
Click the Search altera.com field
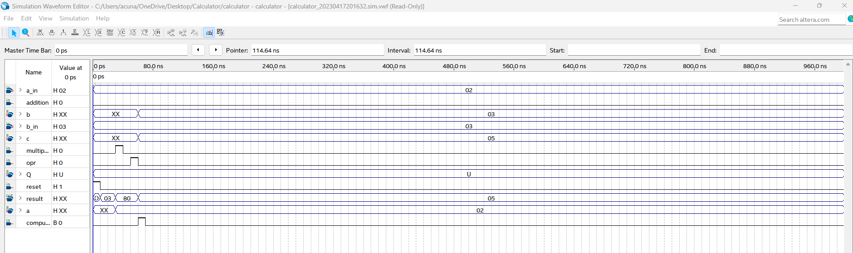tap(811, 20)
